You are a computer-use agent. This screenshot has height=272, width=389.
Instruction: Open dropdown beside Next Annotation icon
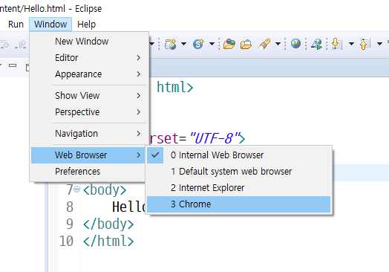click(351, 44)
